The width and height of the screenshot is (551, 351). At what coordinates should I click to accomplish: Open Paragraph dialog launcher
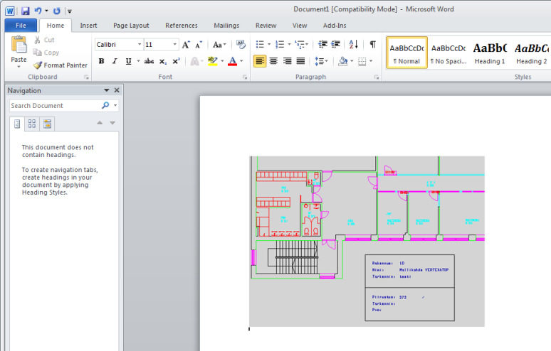pos(377,77)
